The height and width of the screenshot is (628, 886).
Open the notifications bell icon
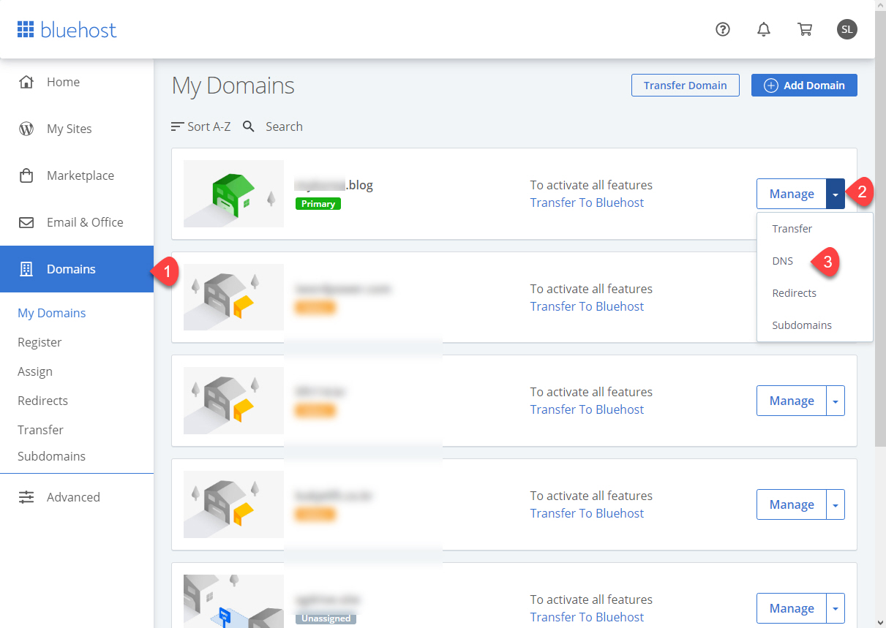(764, 29)
